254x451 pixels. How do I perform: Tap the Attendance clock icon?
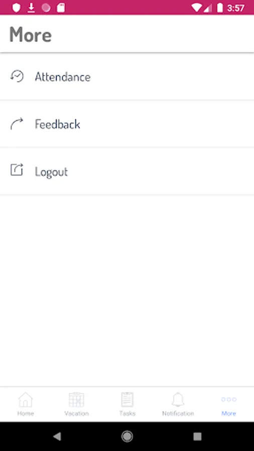click(x=17, y=76)
